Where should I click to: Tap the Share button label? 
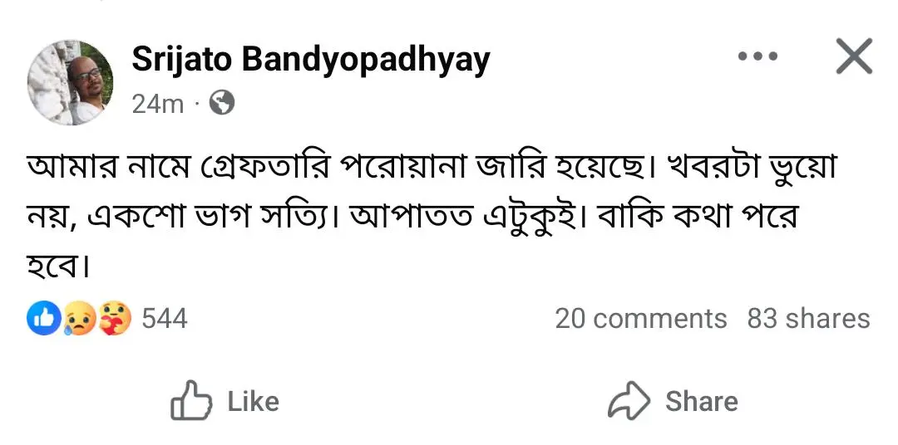[701, 402]
